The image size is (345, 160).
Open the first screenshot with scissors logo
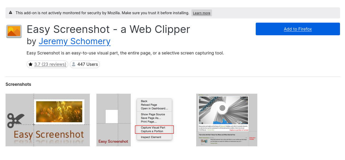click(x=48, y=120)
